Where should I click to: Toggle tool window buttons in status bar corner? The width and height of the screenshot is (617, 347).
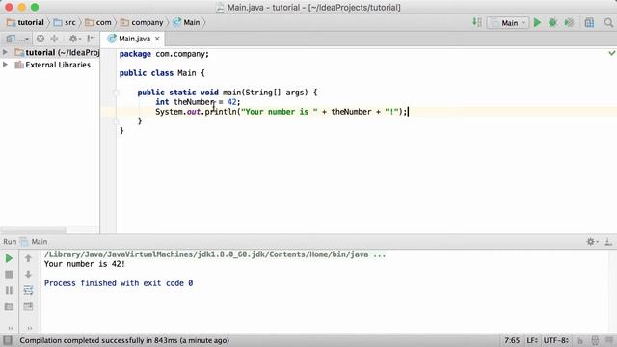pos(8,340)
